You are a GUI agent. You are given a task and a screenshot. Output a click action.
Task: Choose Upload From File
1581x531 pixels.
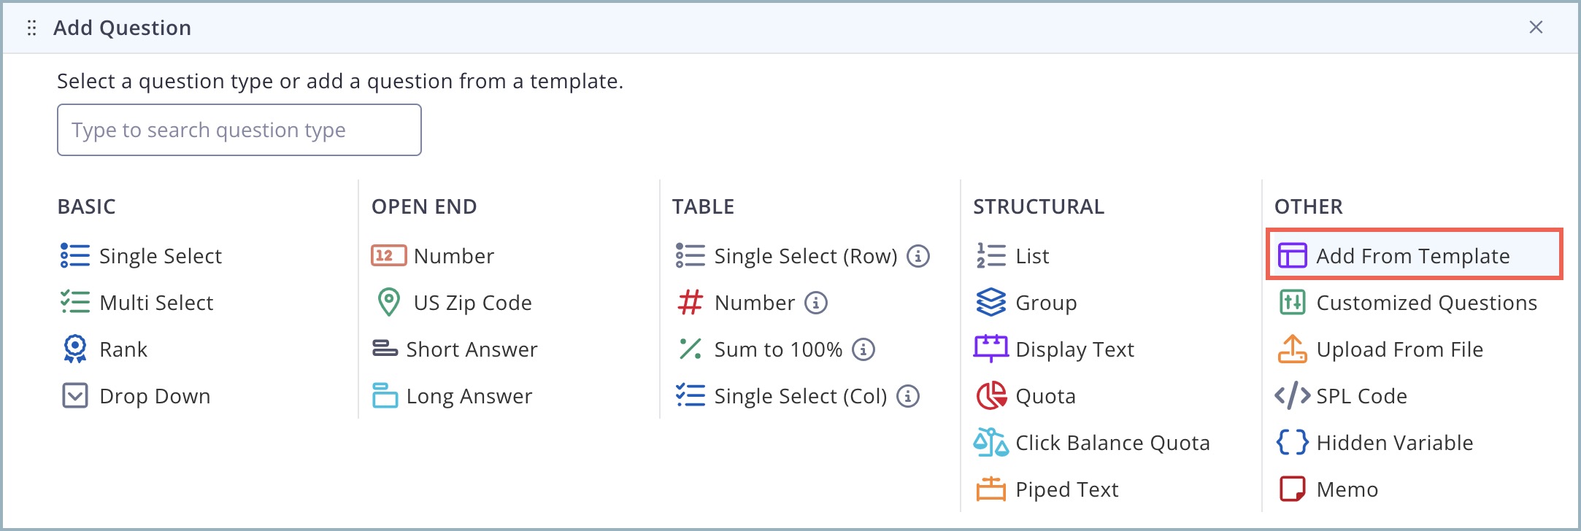tap(1399, 349)
